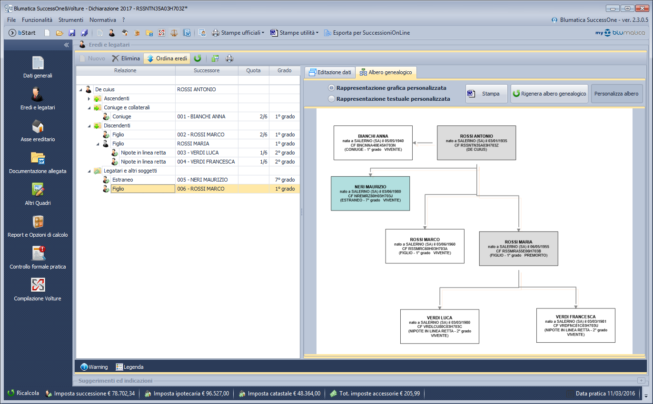This screenshot has height=404, width=653.
Task: Open the File menu
Action: (x=11, y=20)
